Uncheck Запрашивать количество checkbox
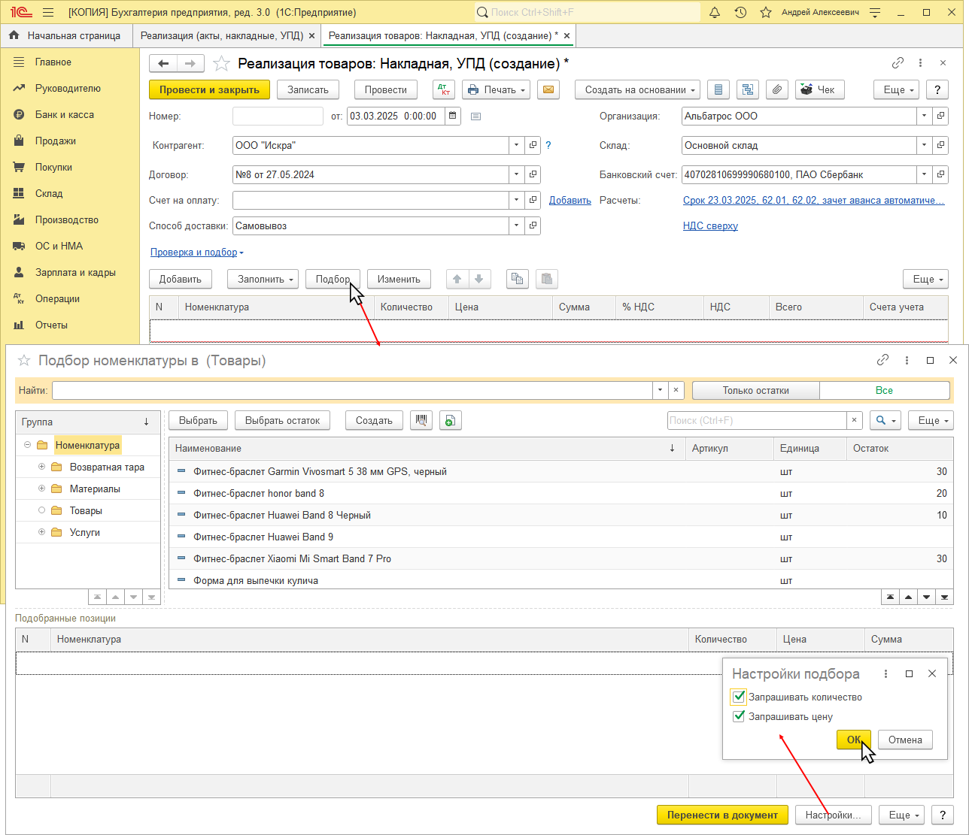 pyautogui.click(x=739, y=697)
